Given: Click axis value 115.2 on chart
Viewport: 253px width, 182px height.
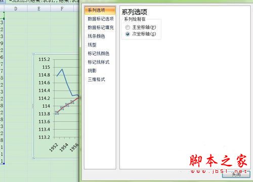Looking at the screenshot, I should click(44, 59).
